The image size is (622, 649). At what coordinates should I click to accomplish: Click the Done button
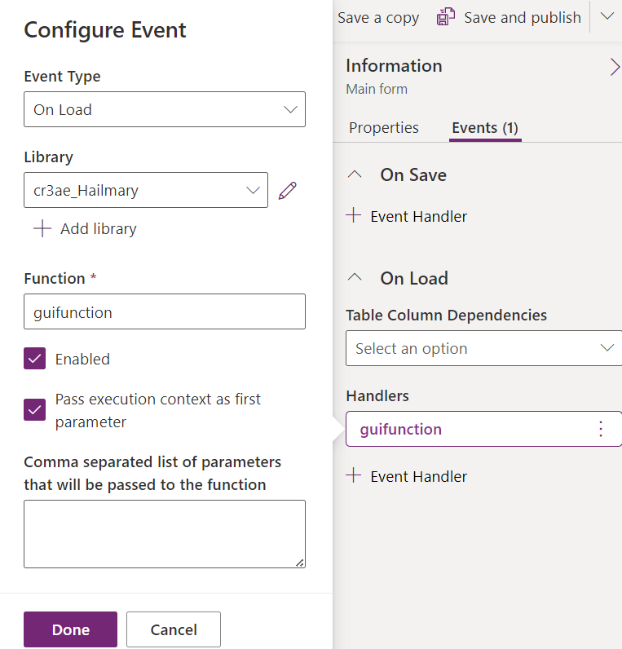click(x=71, y=629)
